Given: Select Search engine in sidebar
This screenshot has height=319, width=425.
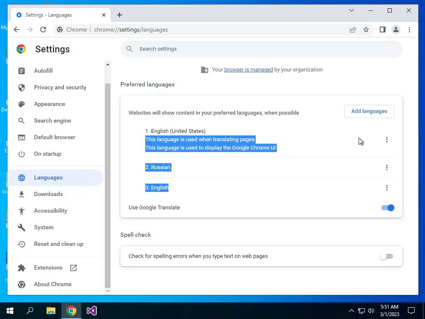Looking at the screenshot, I should [53, 121].
